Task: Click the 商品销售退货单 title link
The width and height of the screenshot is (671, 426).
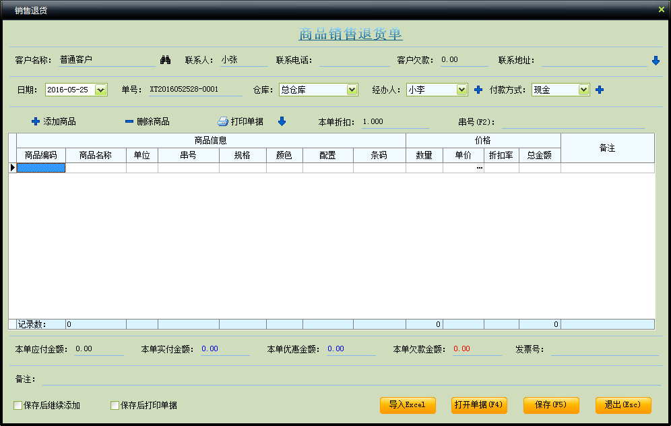Action: [350, 34]
